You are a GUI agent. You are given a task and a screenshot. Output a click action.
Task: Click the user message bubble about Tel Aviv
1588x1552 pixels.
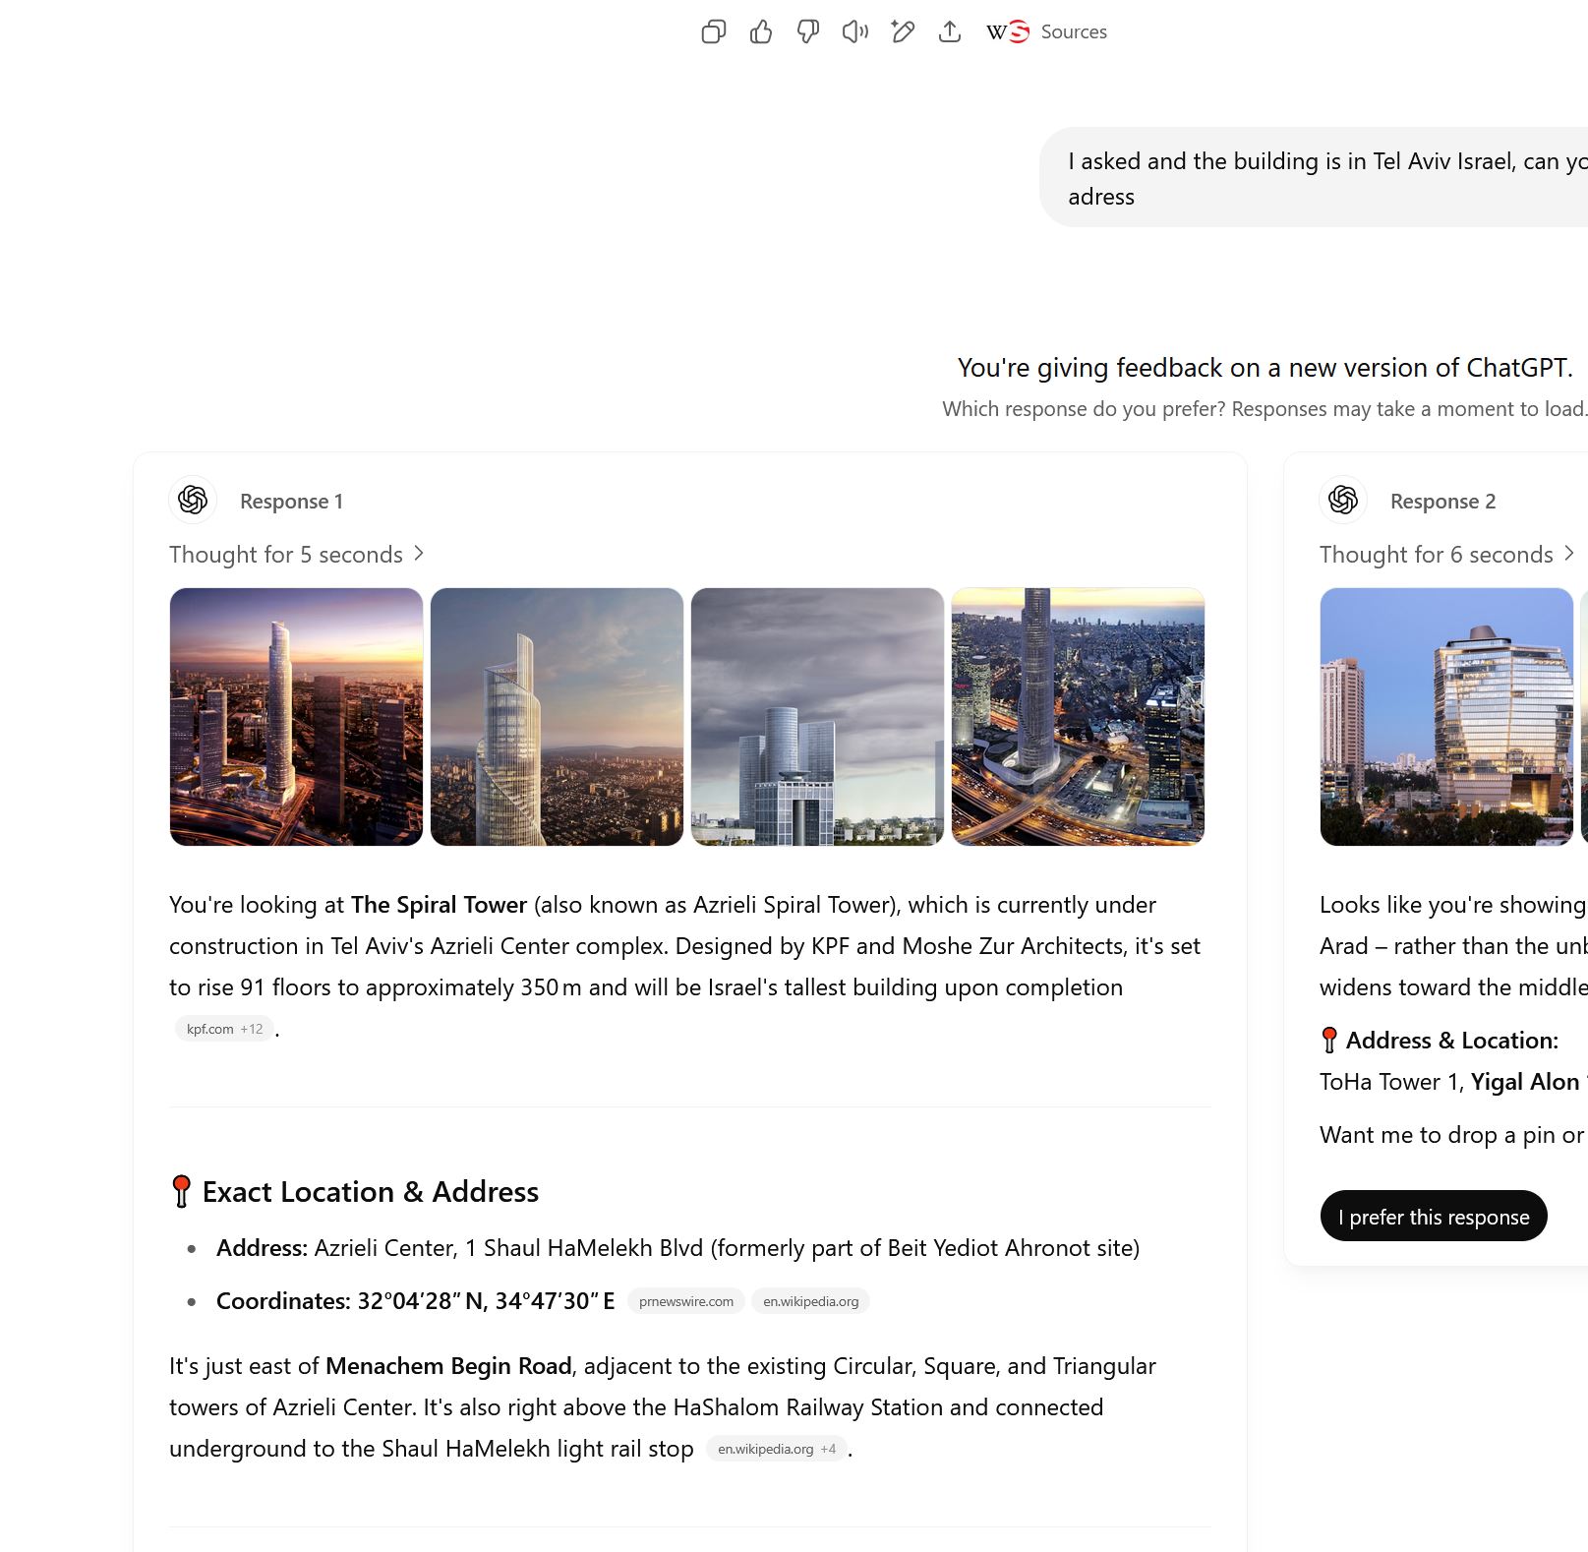1314,178
